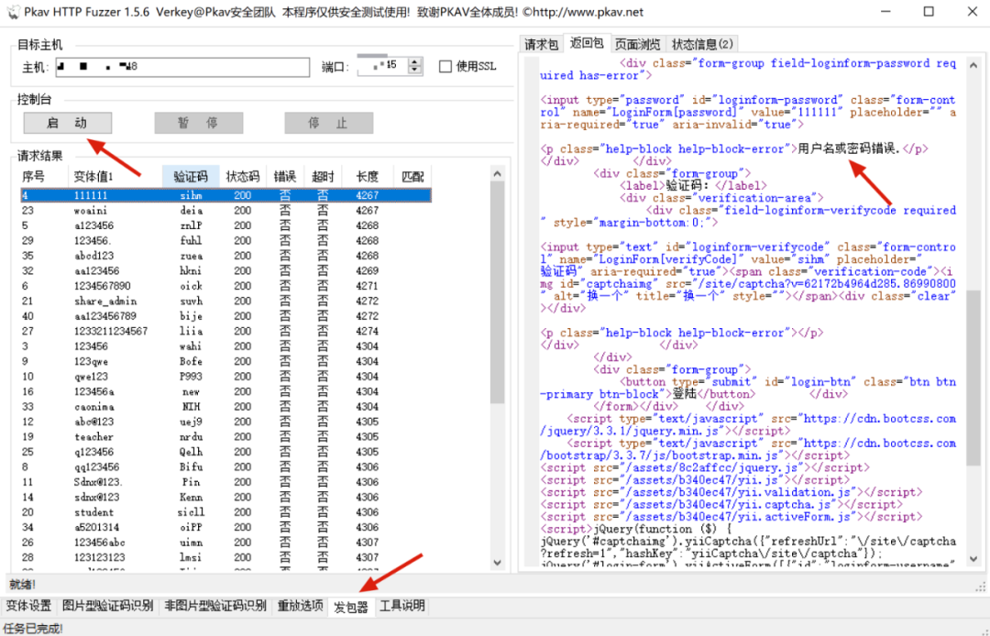Screen dimensions: 990x636
Task: Increase port with the spinner up arrow
Action: tap(415, 61)
